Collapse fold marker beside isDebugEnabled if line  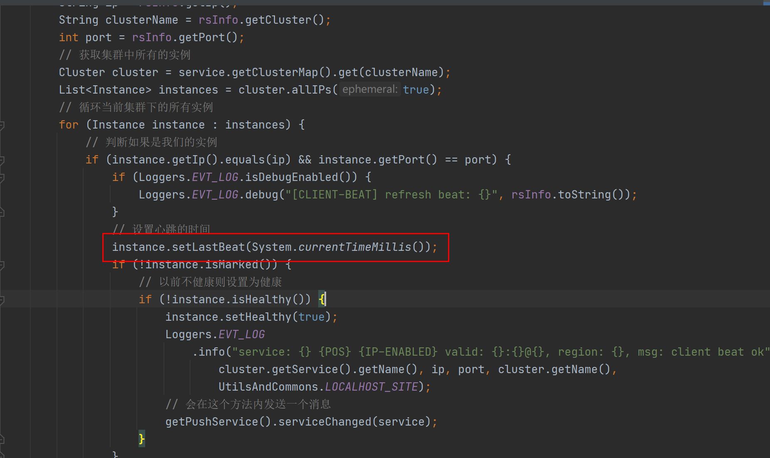pos(2,177)
